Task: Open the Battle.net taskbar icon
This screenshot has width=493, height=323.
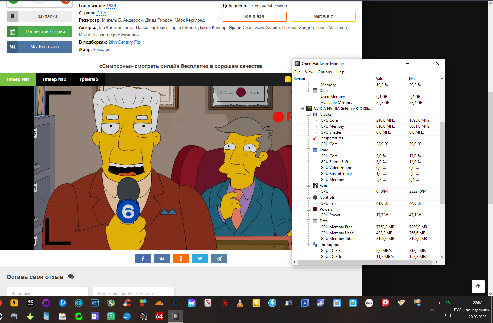Action: [63, 303]
